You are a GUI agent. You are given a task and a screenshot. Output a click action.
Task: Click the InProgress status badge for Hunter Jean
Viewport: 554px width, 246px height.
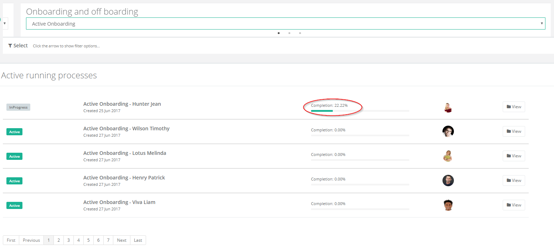click(18, 107)
